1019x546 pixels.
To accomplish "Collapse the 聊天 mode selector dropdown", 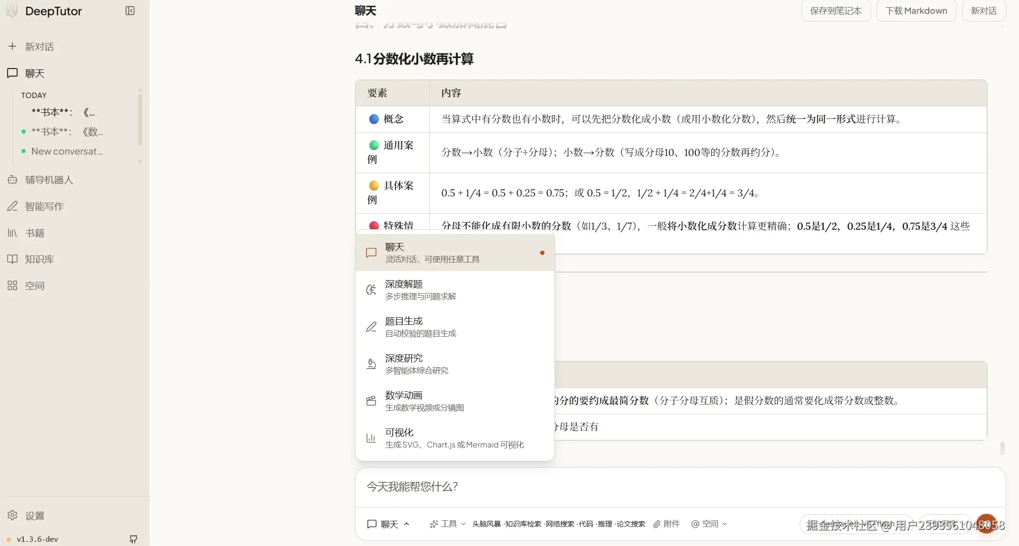I will pos(388,524).
